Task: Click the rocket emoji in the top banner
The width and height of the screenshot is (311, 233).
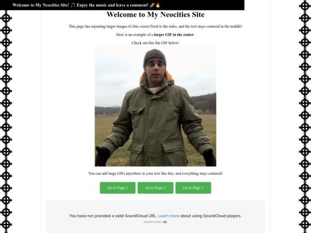Action: pyautogui.click(x=152, y=5)
